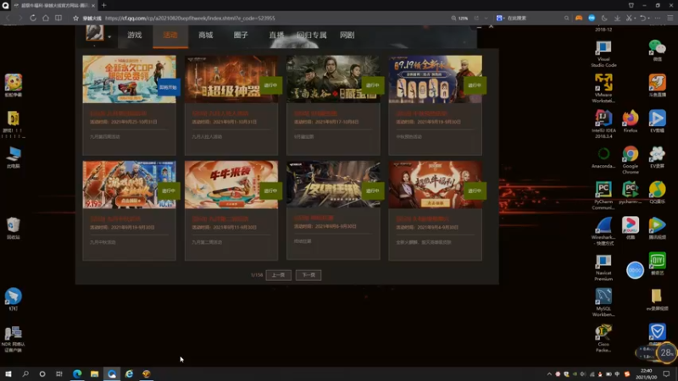Open Task View on taskbar
The image size is (678, 381).
pos(59,373)
